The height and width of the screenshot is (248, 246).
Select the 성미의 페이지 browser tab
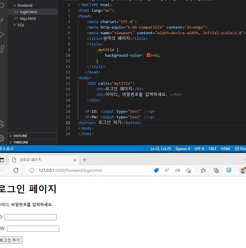pos(44,160)
